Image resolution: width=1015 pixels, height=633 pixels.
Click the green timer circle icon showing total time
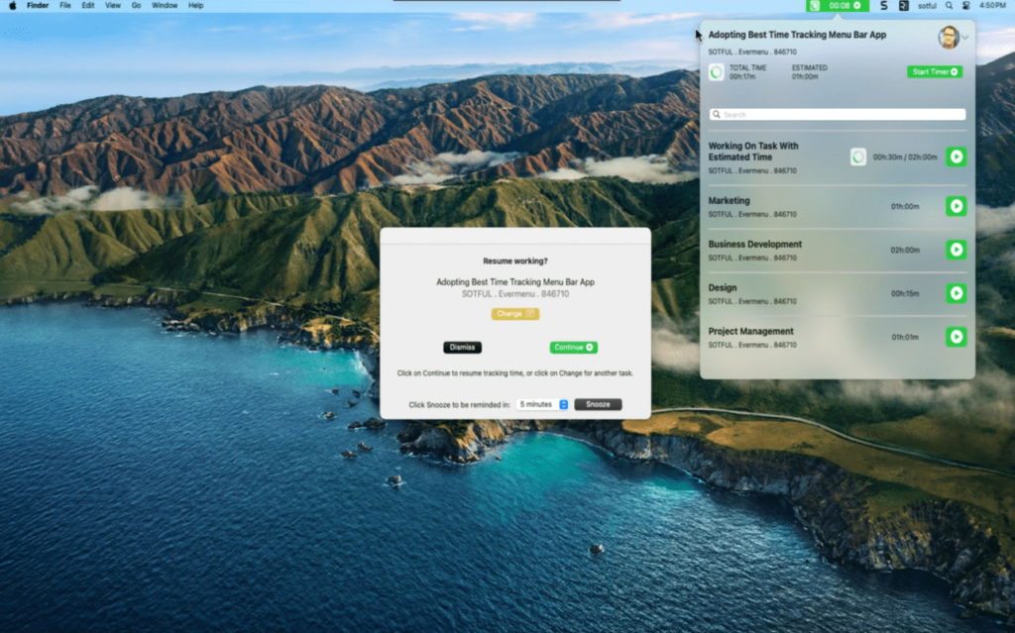click(x=717, y=71)
